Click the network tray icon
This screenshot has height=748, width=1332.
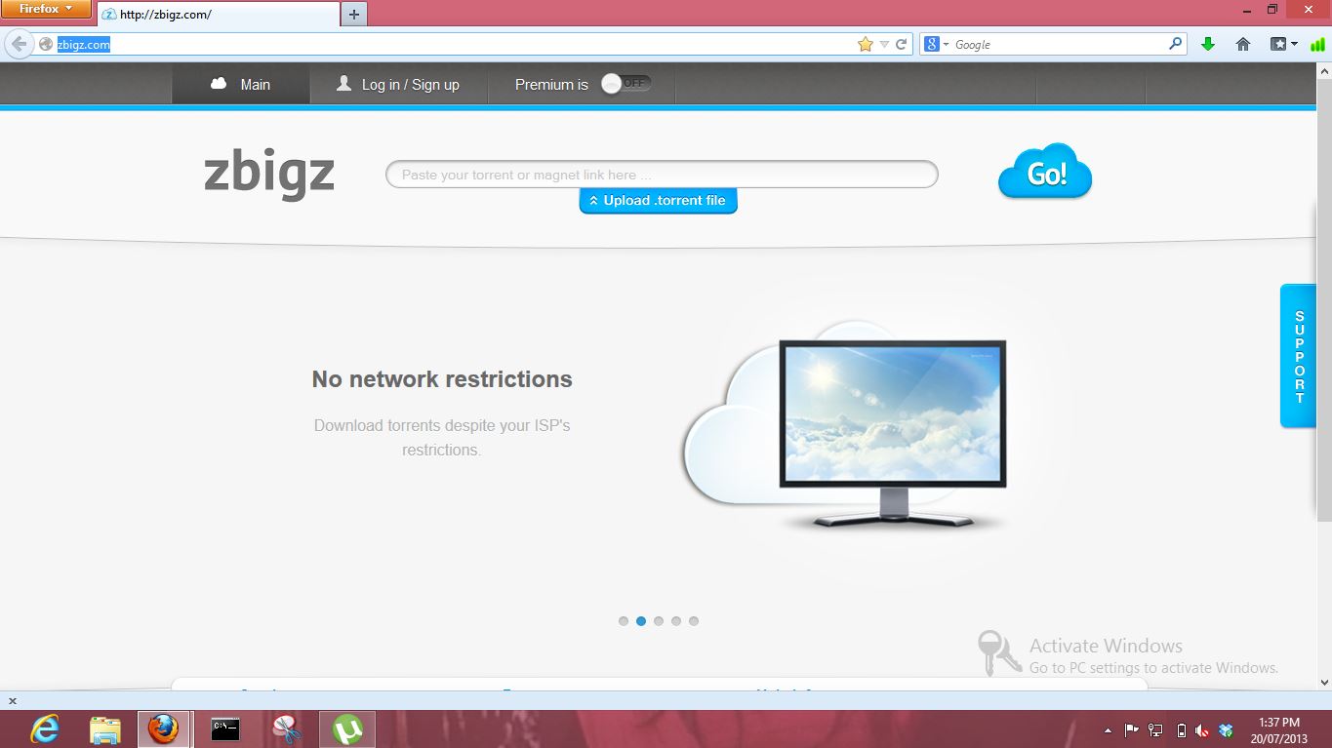tap(1155, 729)
